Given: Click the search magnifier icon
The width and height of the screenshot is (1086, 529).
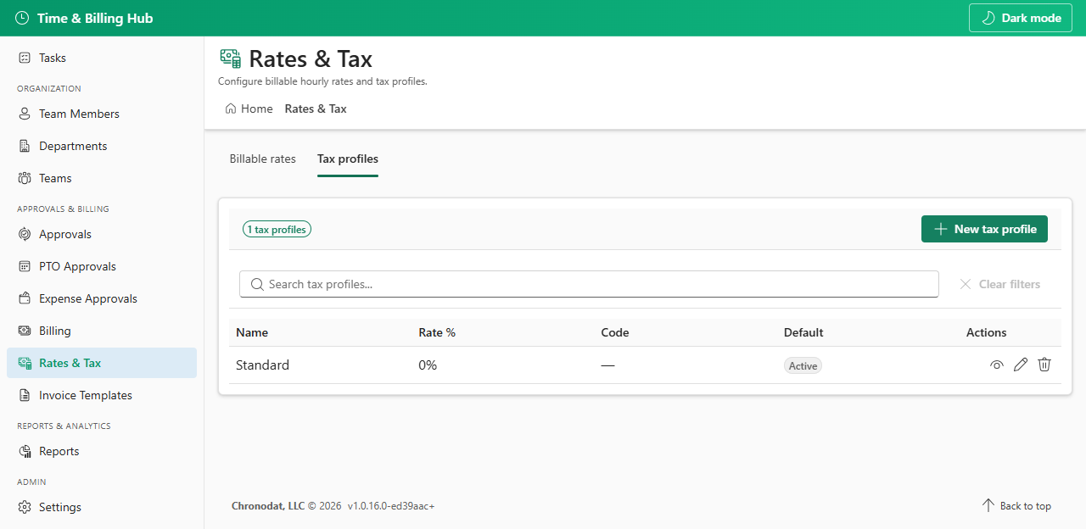Looking at the screenshot, I should pyautogui.click(x=256, y=284).
